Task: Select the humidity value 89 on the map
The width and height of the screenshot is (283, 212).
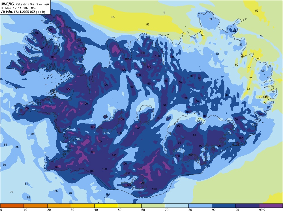Action: [210, 19]
